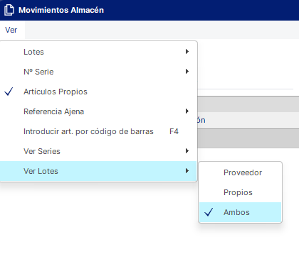Click the Ver Lotes submenu arrow
299x259 pixels.
coord(187,171)
